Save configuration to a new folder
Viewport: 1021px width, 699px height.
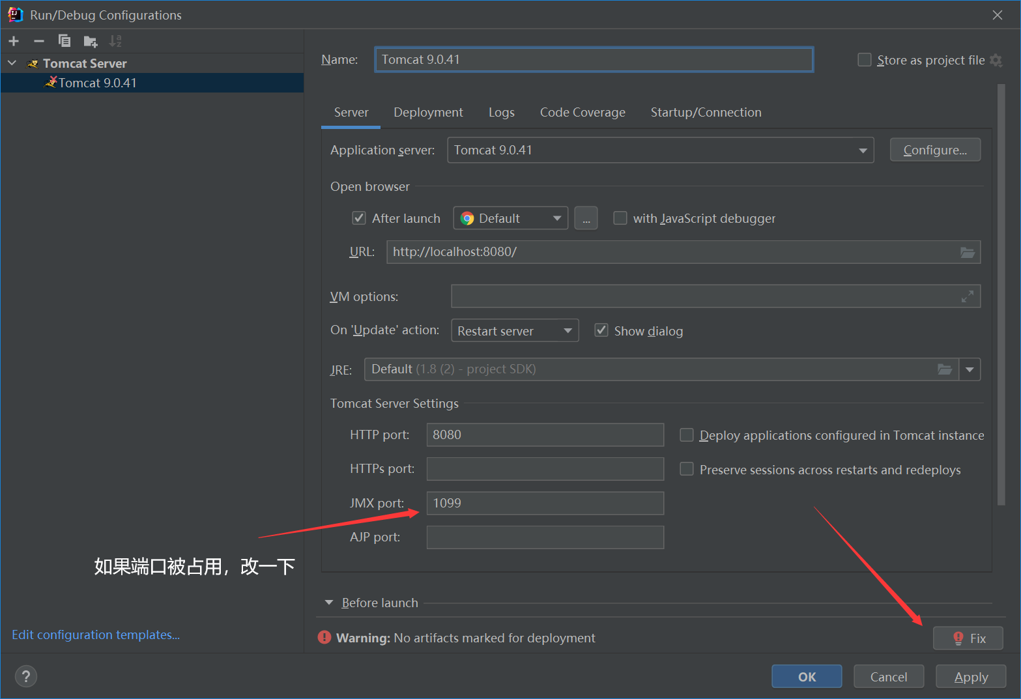tap(91, 42)
